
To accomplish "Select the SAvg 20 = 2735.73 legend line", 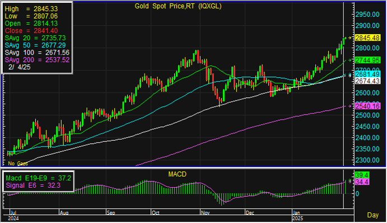I will point(35,38).
